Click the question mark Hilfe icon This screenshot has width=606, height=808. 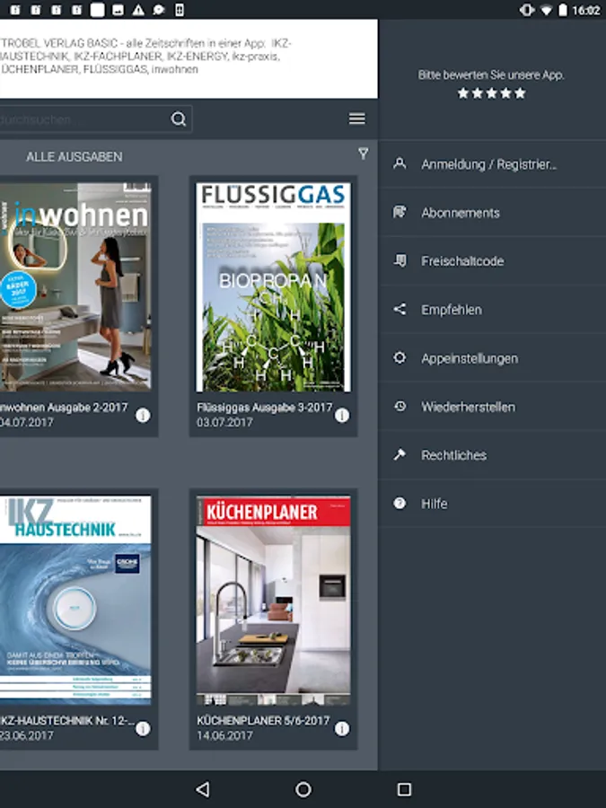(x=400, y=503)
